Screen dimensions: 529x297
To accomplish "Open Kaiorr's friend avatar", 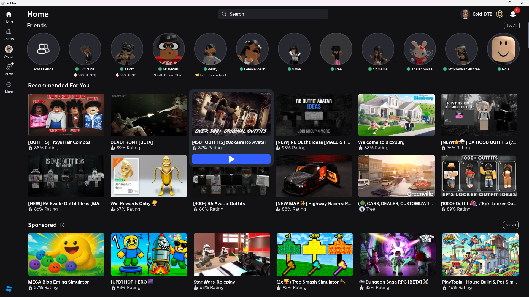I will [127, 49].
